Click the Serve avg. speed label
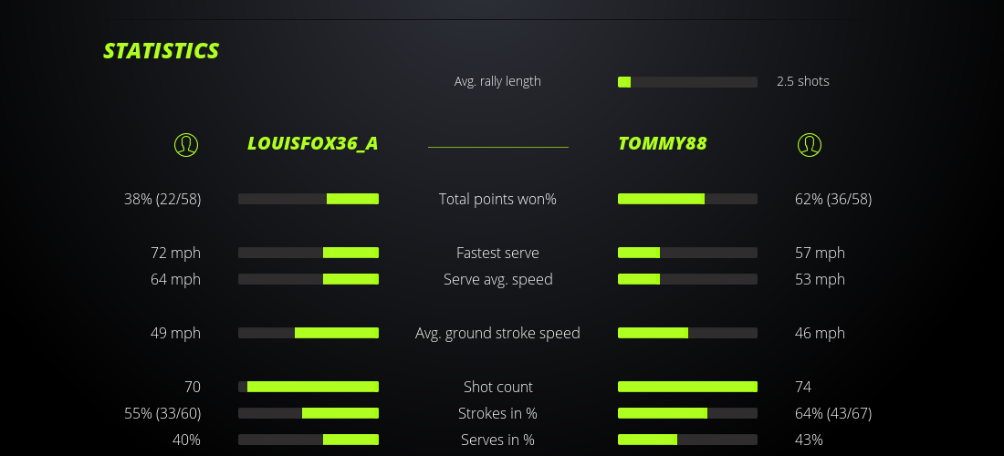Screen dimensions: 1004x456 [x=497, y=279]
